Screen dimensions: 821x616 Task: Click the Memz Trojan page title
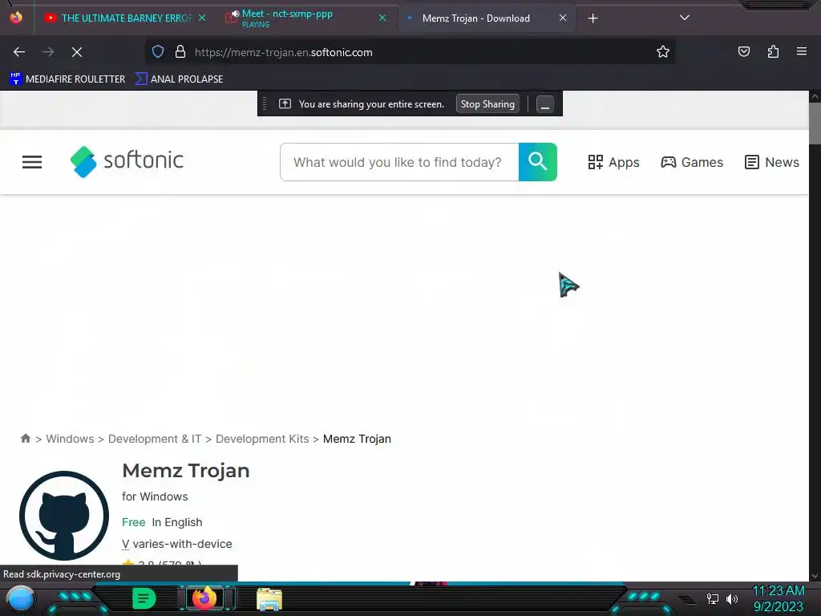(186, 470)
